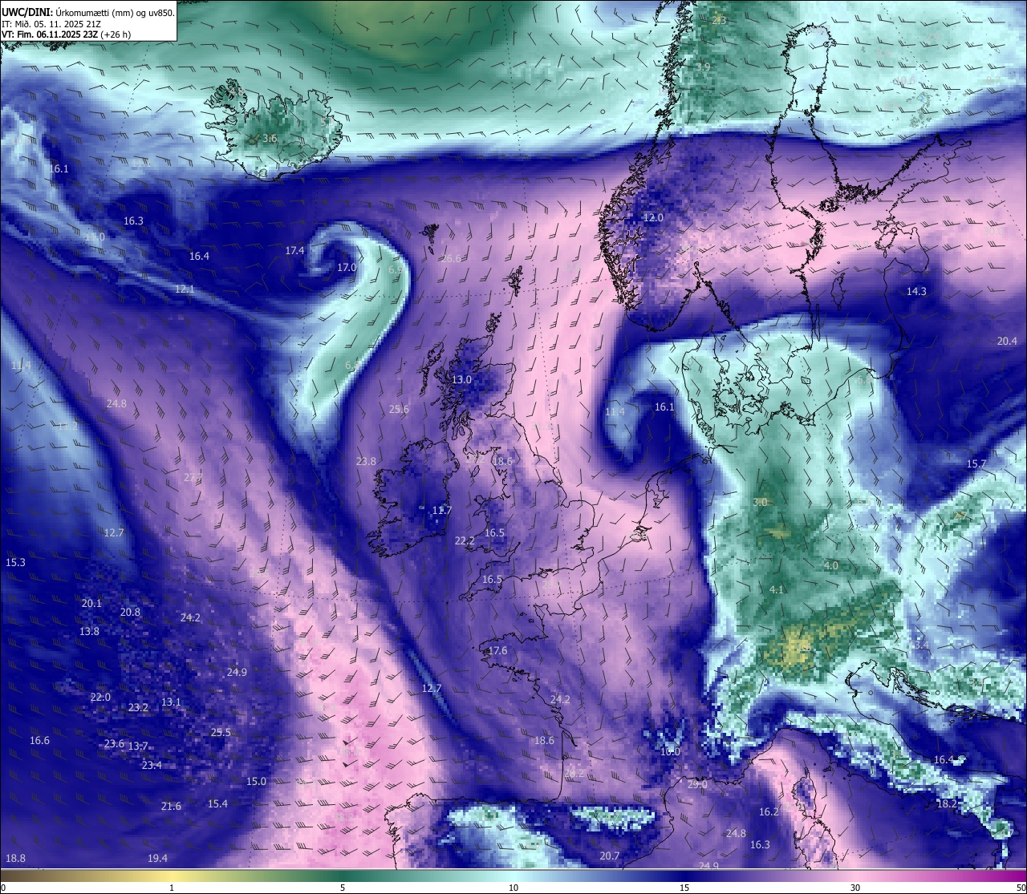This screenshot has width=1027, height=894.
Task: Click the 13.8 value in the Atlantic
Action: (89, 632)
